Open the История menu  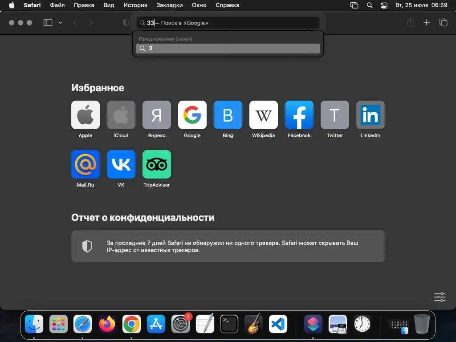point(135,5)
